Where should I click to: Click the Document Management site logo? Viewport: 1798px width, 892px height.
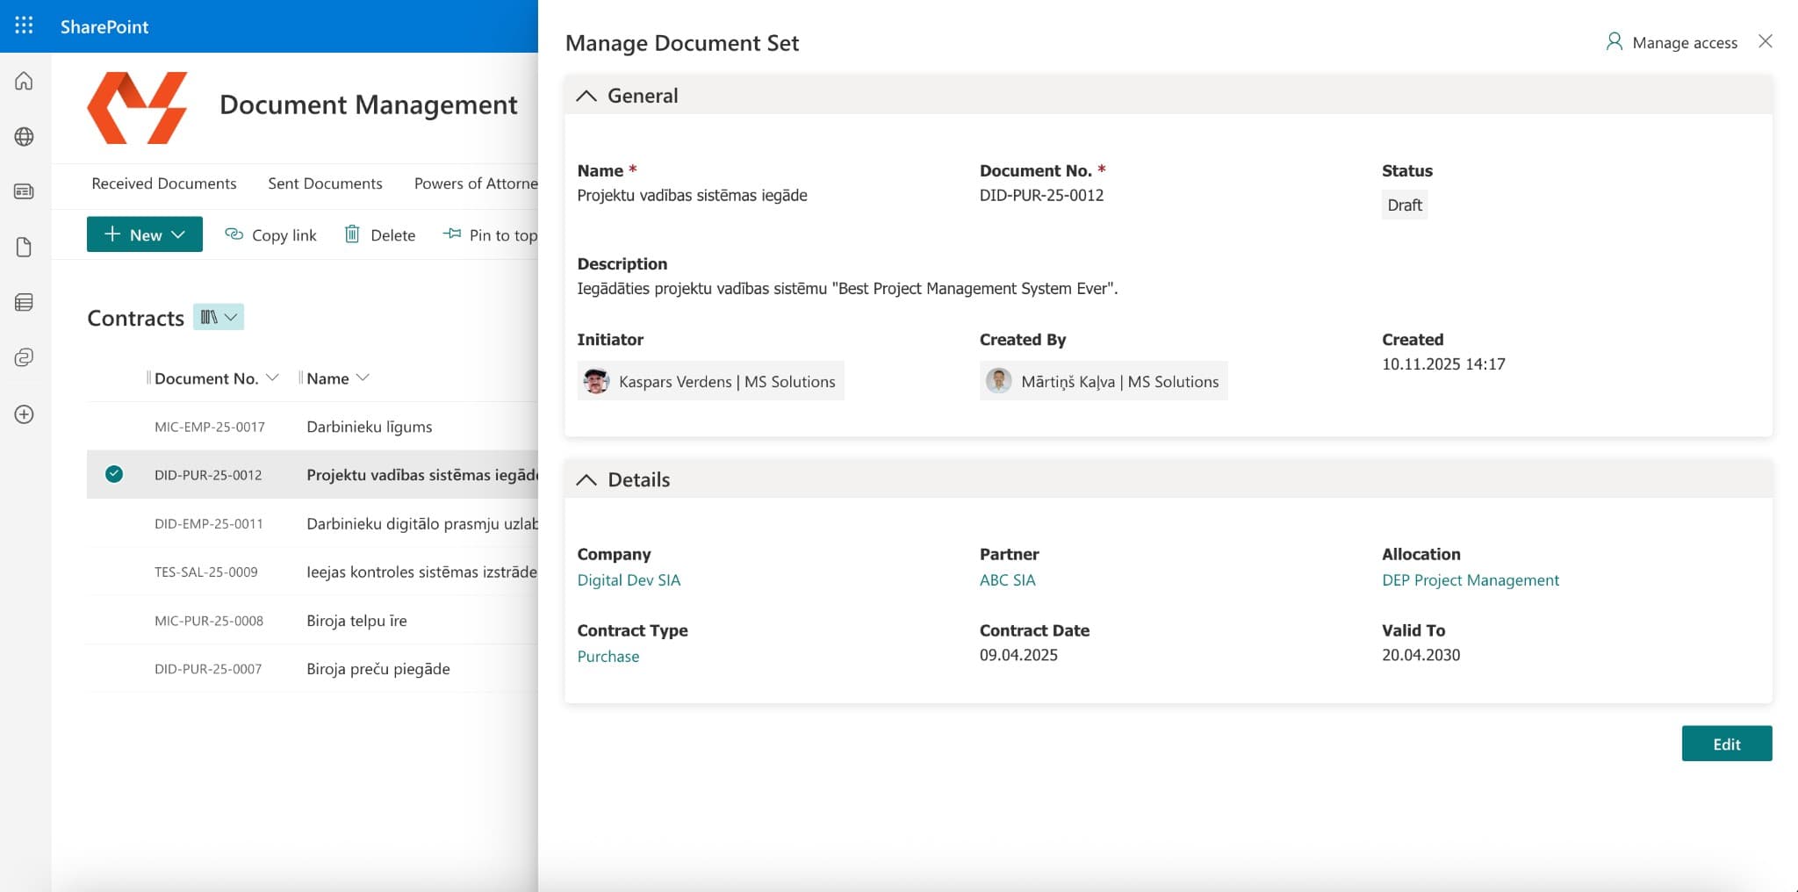click(x=137, y=107)
